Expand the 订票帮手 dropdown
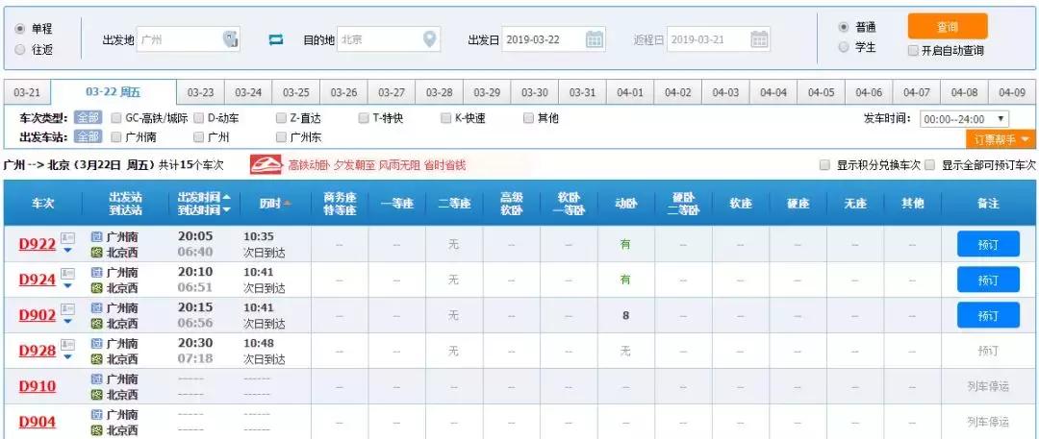Viewport: 1039px width, 439px height. (x=1001, y=139)
